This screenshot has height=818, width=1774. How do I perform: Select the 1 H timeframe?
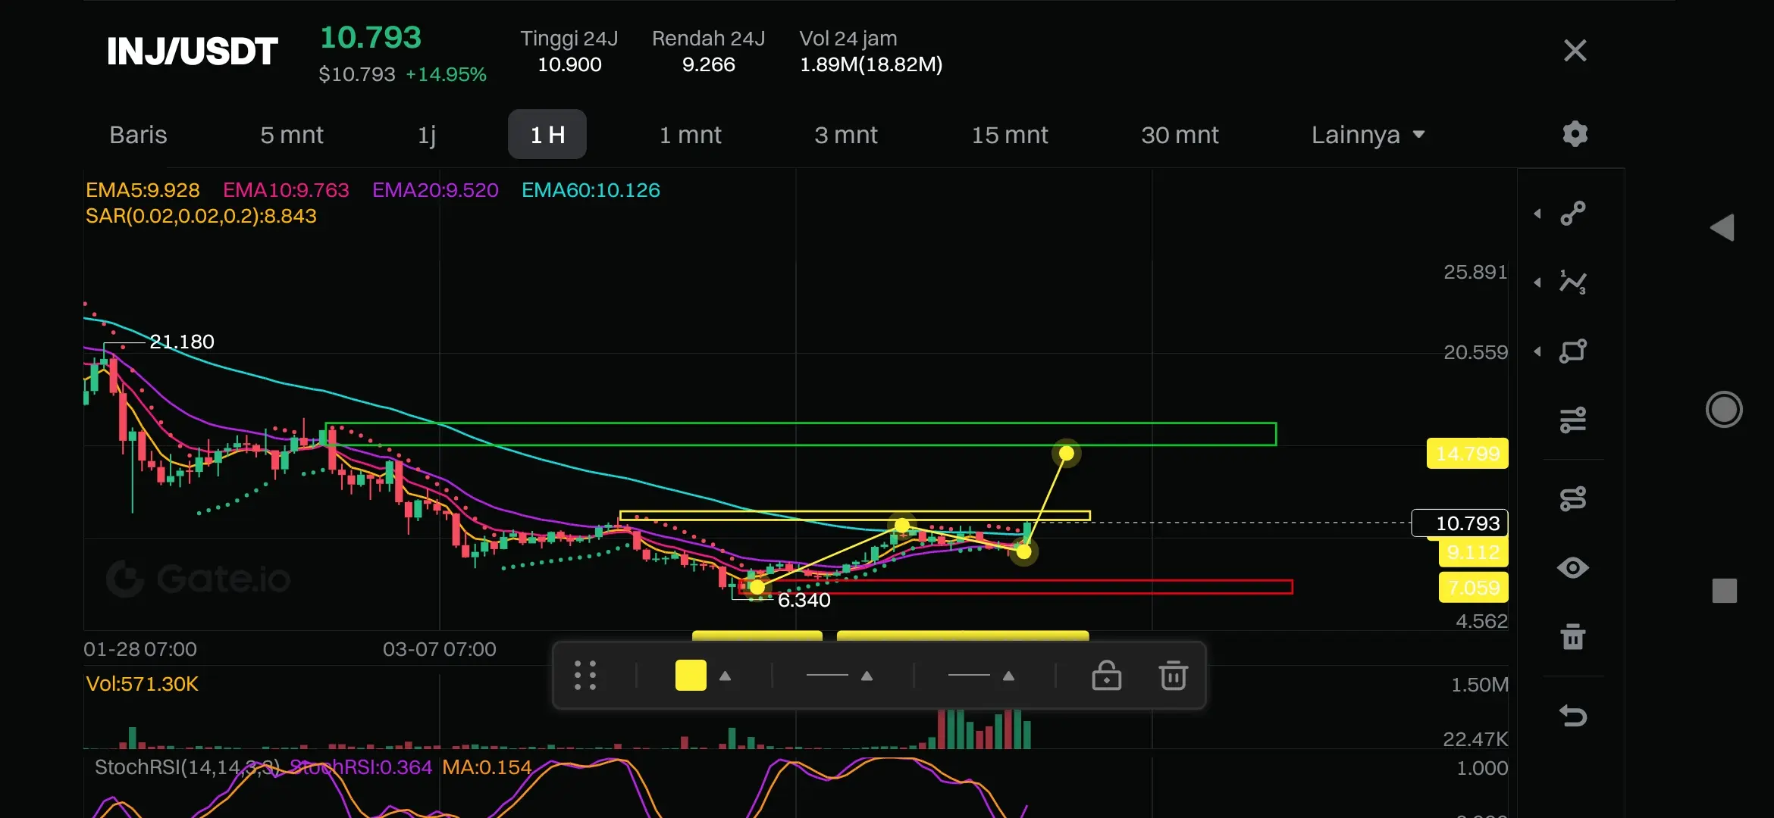pos(547,135)
